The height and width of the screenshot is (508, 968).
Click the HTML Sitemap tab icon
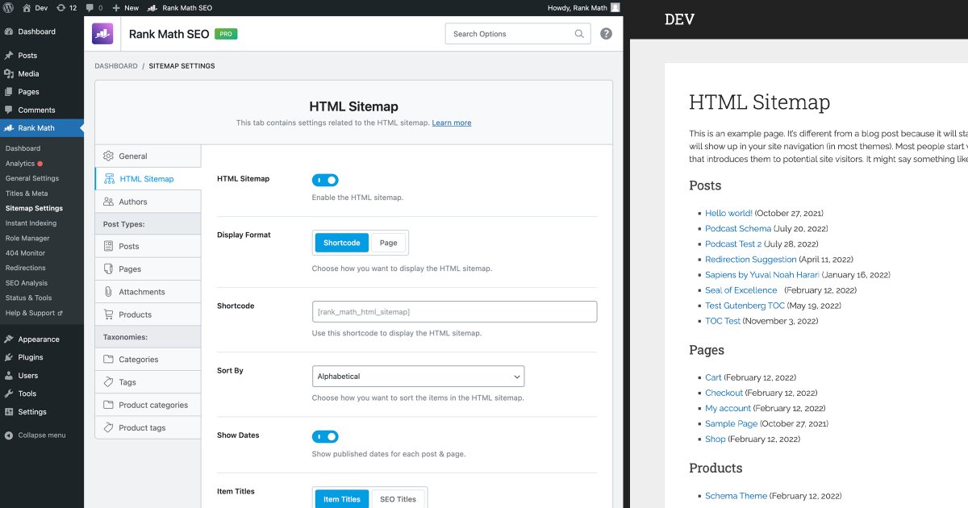coord(109,178)
